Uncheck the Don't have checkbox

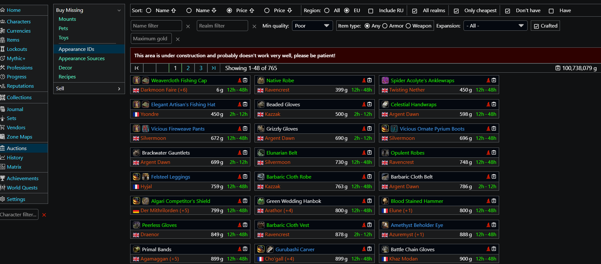point(508,11)
